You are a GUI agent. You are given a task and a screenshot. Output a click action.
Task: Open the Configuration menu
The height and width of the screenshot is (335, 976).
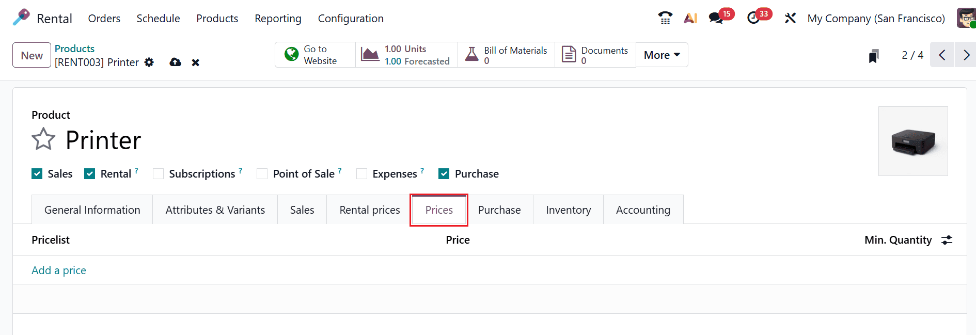point(351,19)
